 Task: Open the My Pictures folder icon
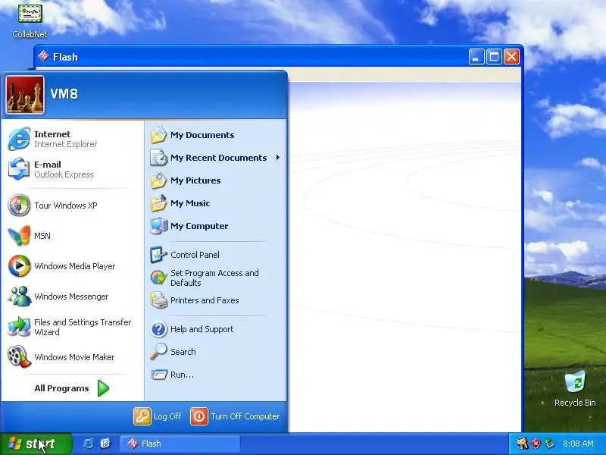click(x=158, y=180)
